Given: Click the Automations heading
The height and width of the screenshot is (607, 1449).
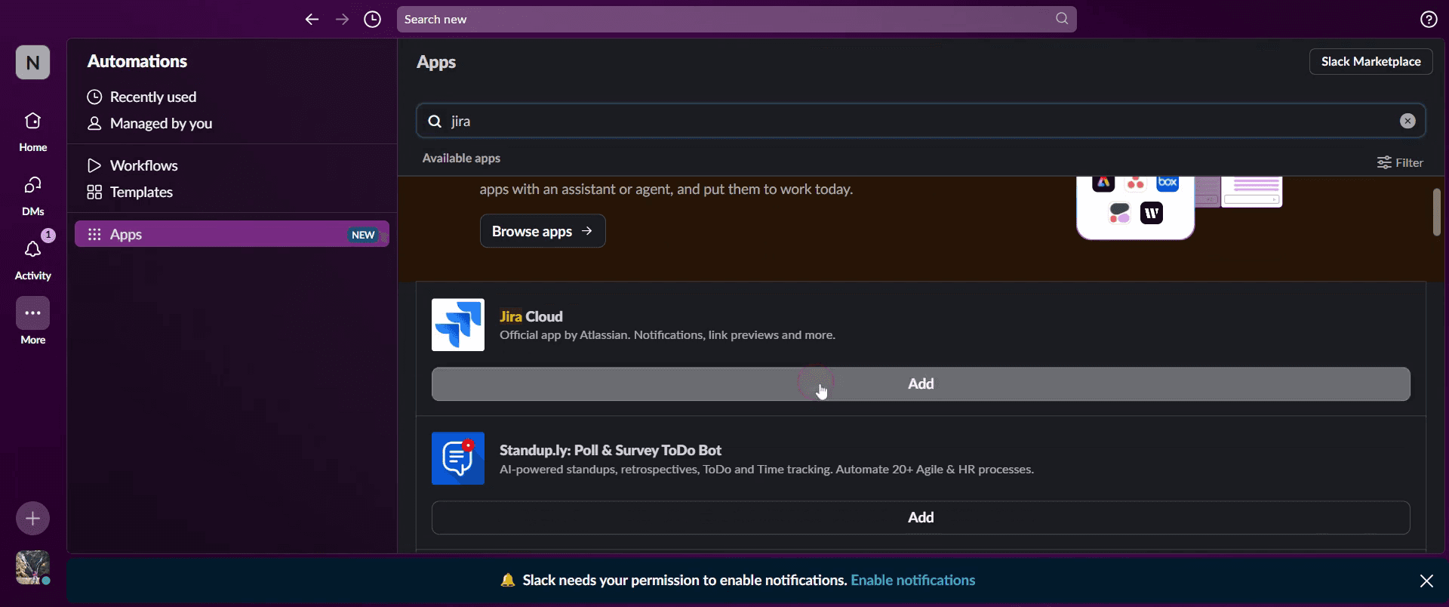Looking at the screenshot, I should [x=137, y=61].
